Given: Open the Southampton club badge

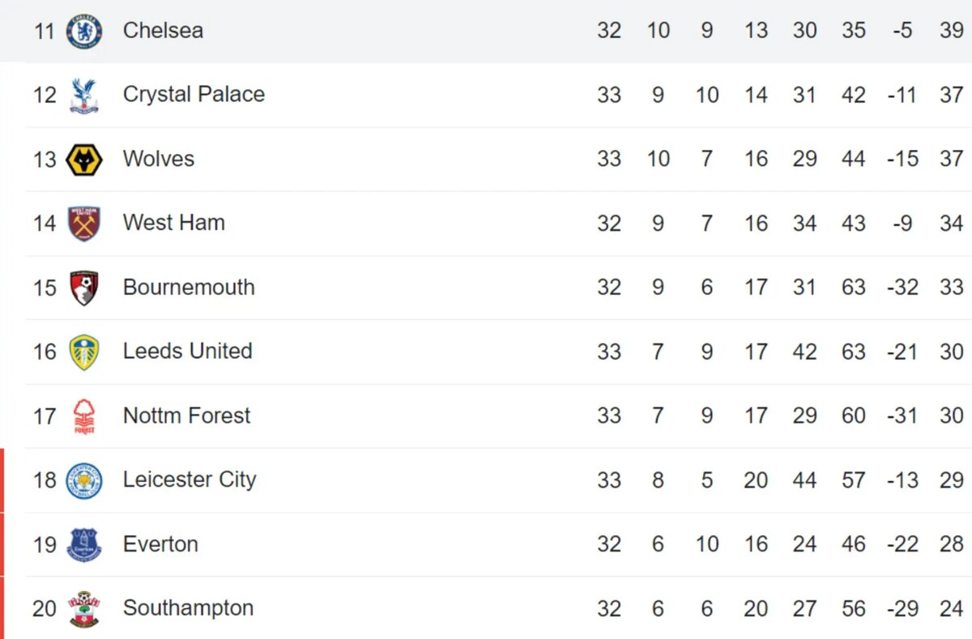Looking at the screenshot, I should 84,608.
